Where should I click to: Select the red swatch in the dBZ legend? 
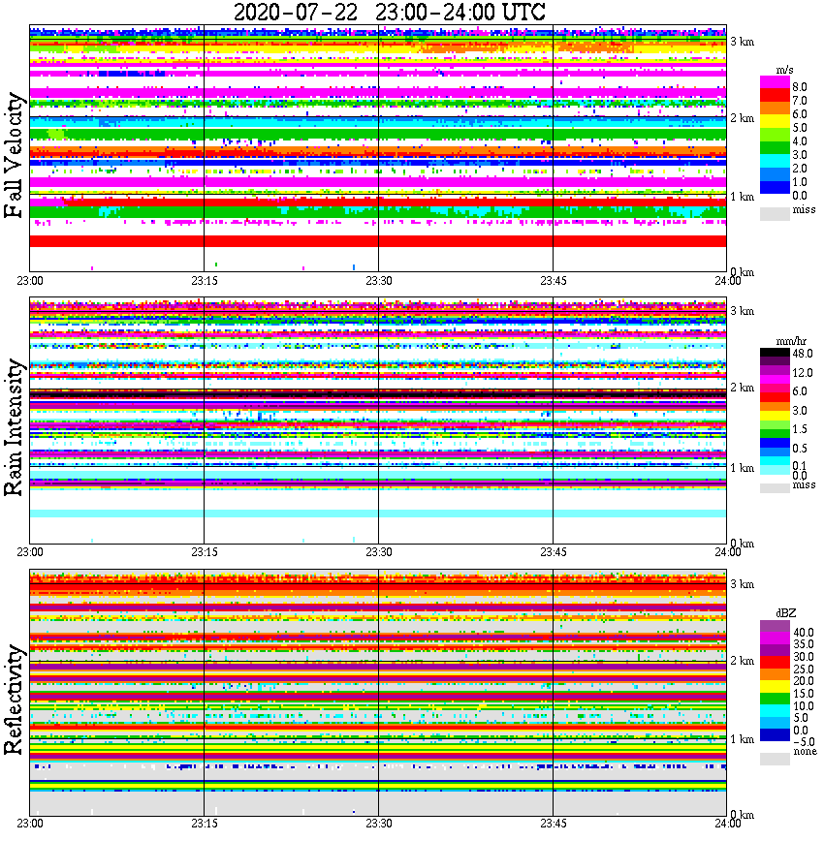775,662
